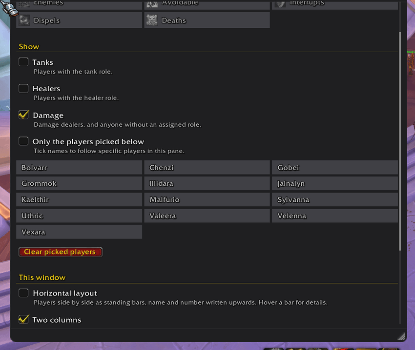Choose Kaelthir from player list
This screenshot has width=415, height=350.
[x=79, y=199]
